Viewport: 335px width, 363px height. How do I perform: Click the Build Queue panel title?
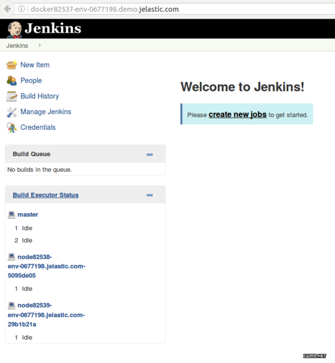pyautogui.click(x=32, y=154)
